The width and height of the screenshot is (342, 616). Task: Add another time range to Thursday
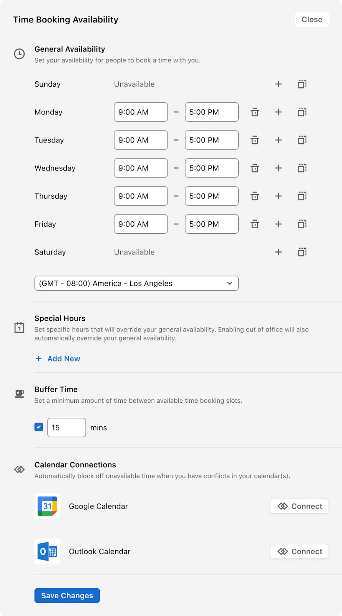coord(279,196)
